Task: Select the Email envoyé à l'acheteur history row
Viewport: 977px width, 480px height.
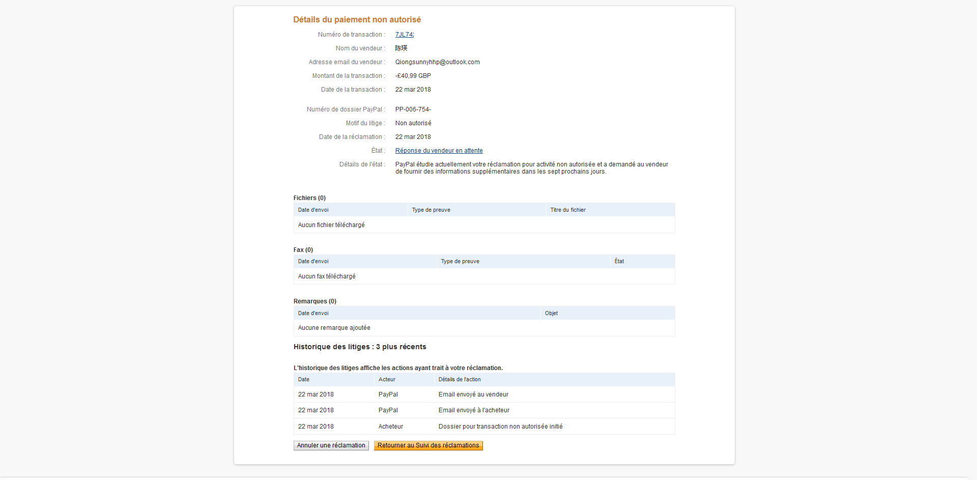Action: (x=474, y=410)
